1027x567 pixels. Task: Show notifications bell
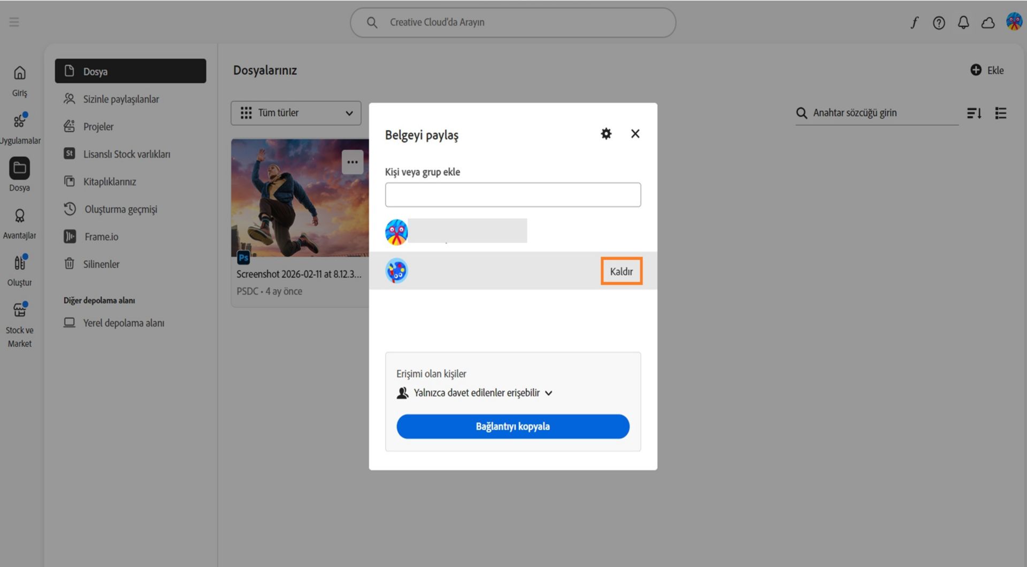pos(963,22)
